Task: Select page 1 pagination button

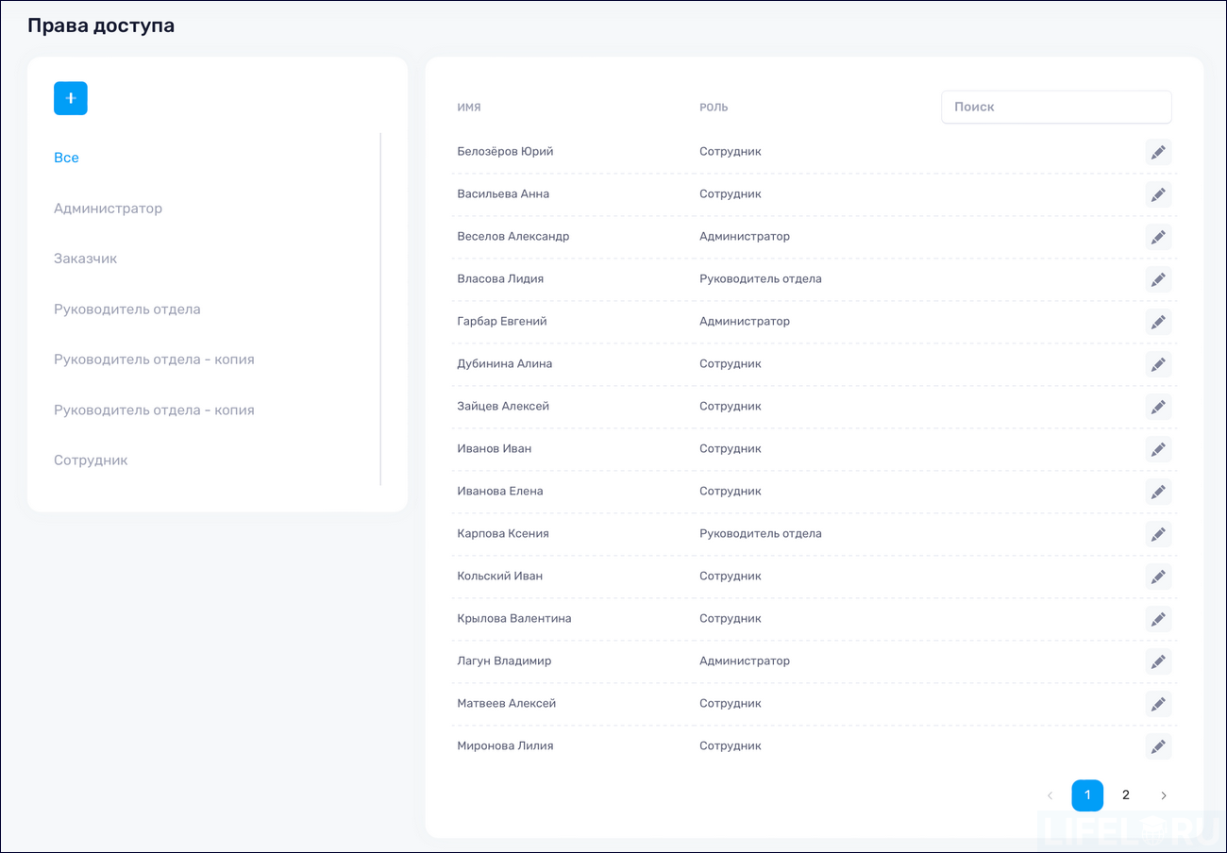Action: (1087, 795)
